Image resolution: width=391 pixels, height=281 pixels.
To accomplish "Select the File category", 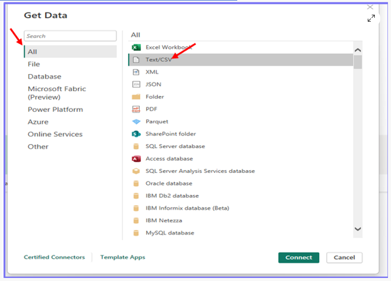I will pos(34,64).
